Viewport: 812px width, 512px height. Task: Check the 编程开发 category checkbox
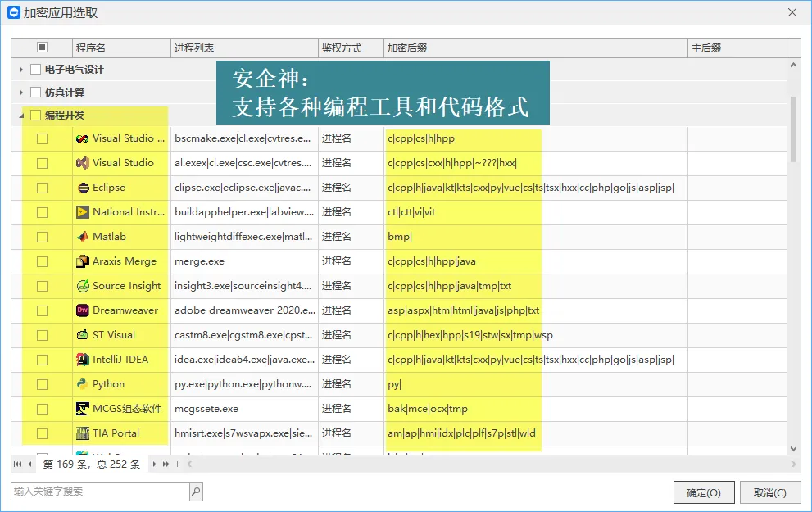click(36, 115)
